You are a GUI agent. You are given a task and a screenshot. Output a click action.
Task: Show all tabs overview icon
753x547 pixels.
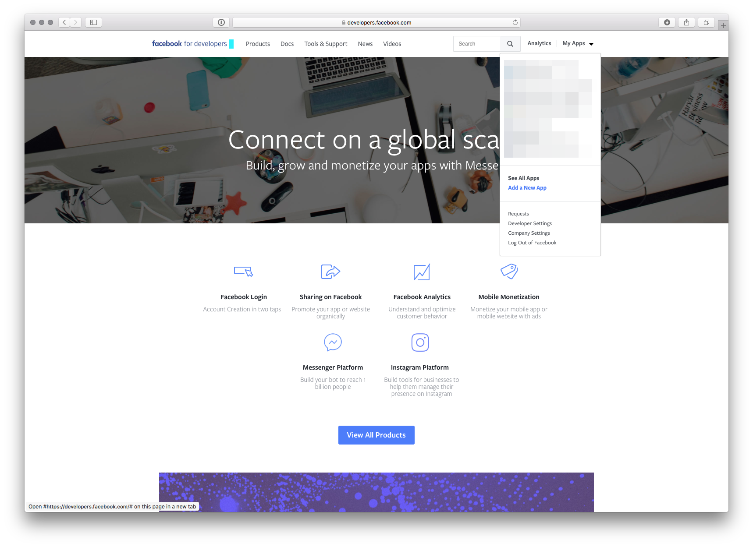click(x=706, y=22)
